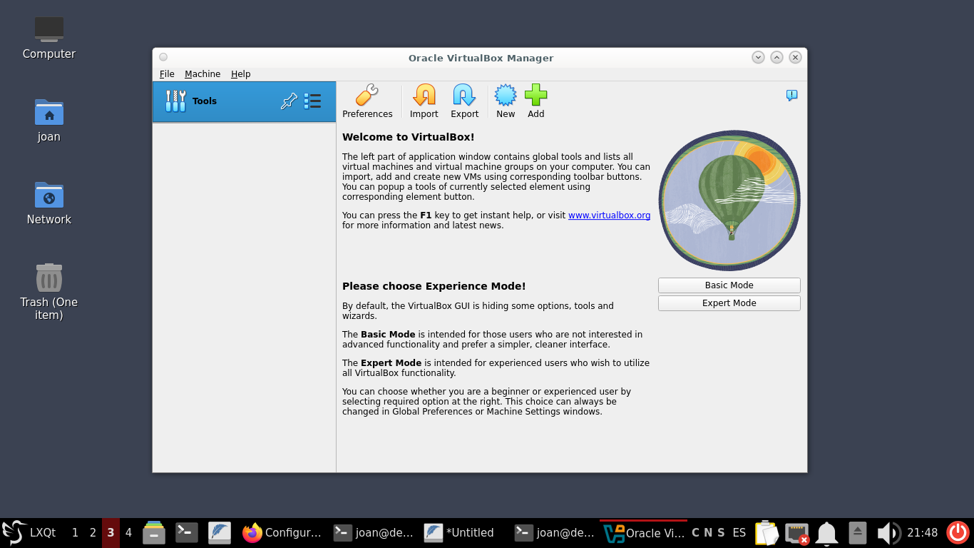Open the Machine menu

[203, 73]
